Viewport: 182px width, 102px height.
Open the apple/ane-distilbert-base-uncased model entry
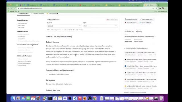coord(141,74)
